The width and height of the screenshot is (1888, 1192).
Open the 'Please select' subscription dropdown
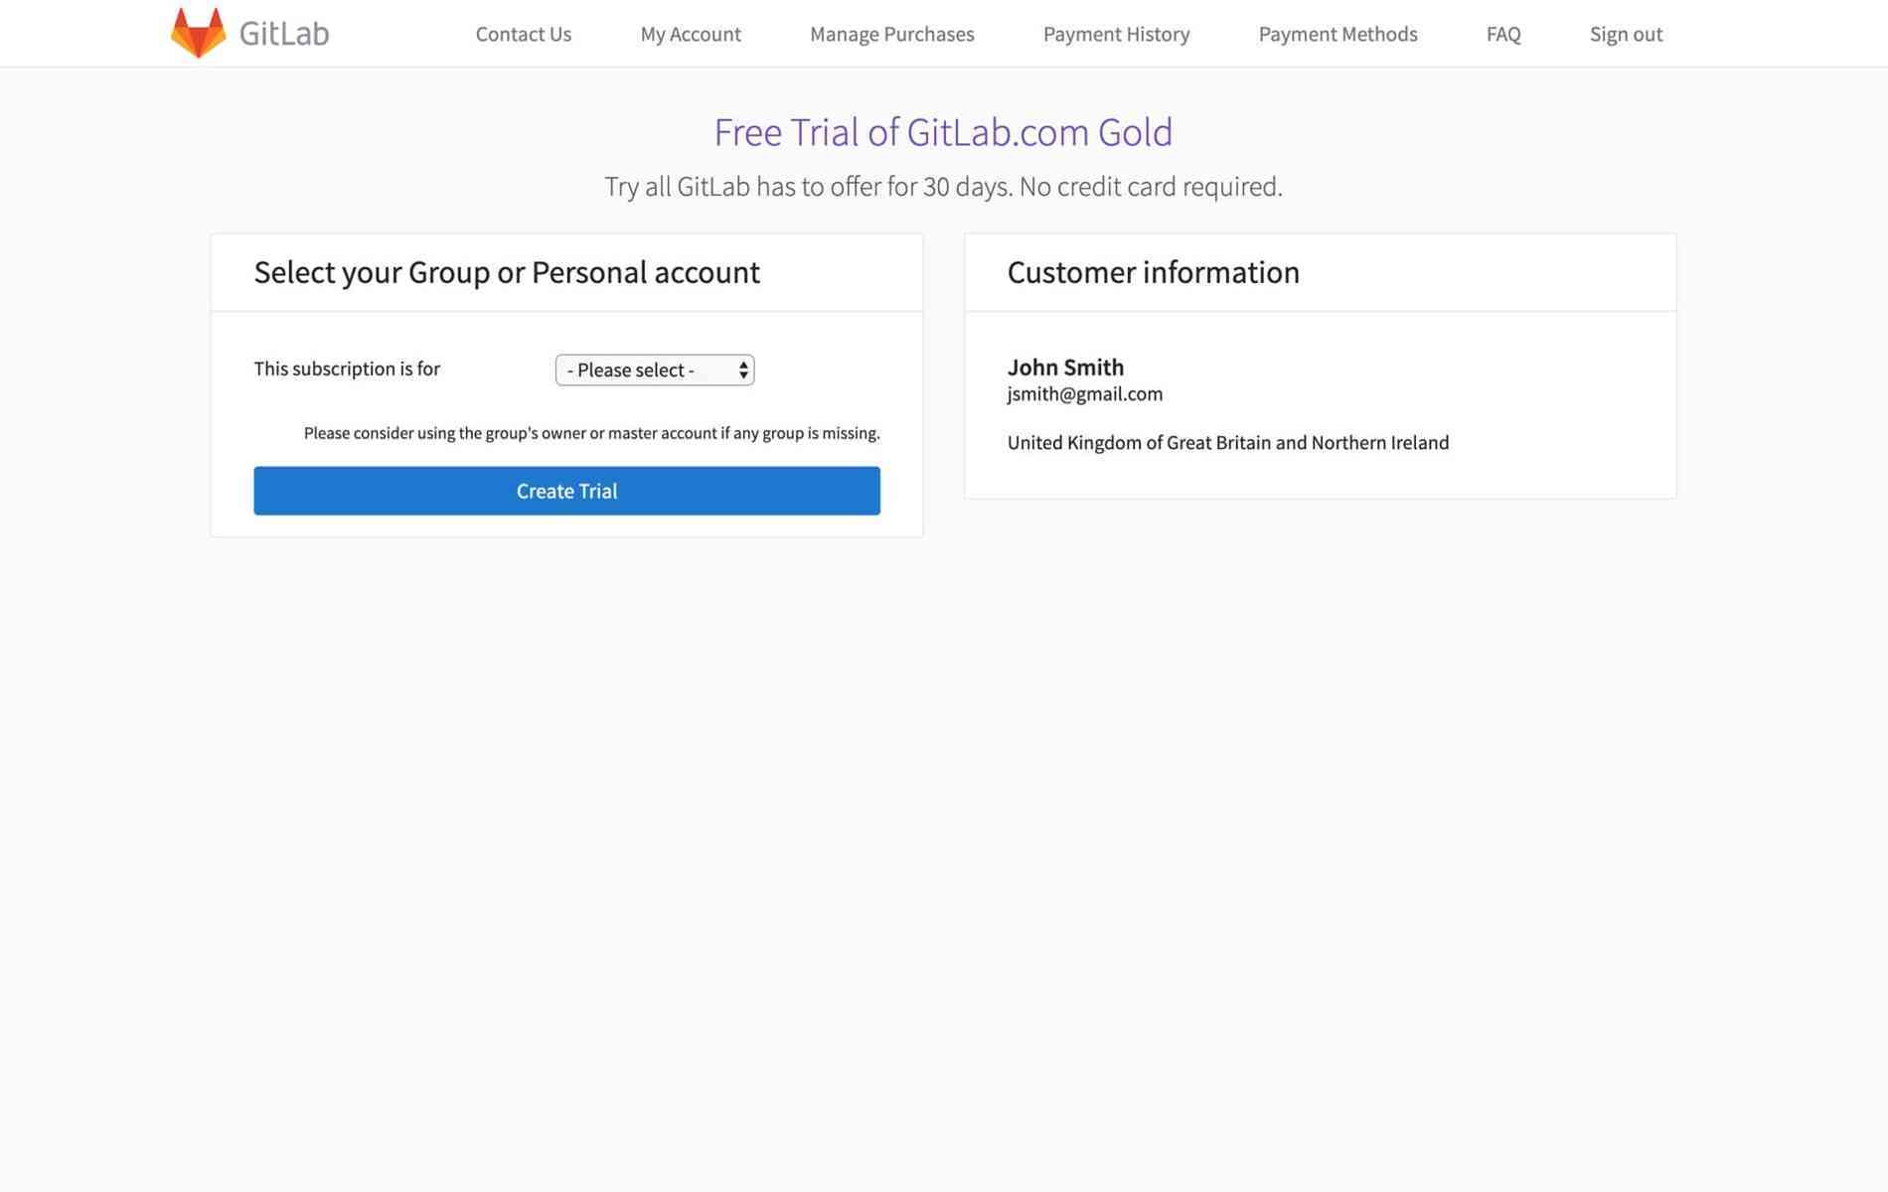(654, 370)
